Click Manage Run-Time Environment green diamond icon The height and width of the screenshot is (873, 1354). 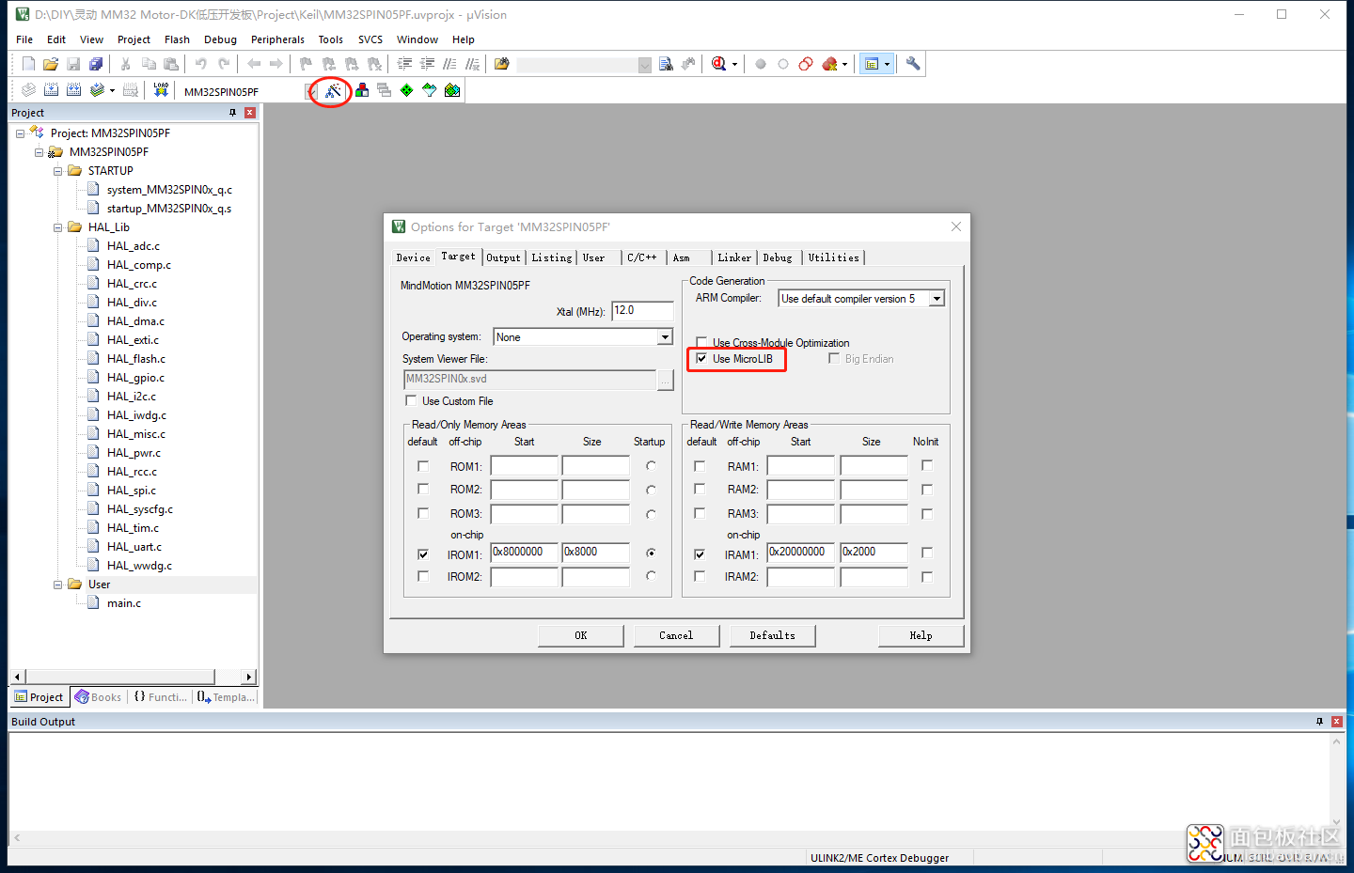(406, 90)
